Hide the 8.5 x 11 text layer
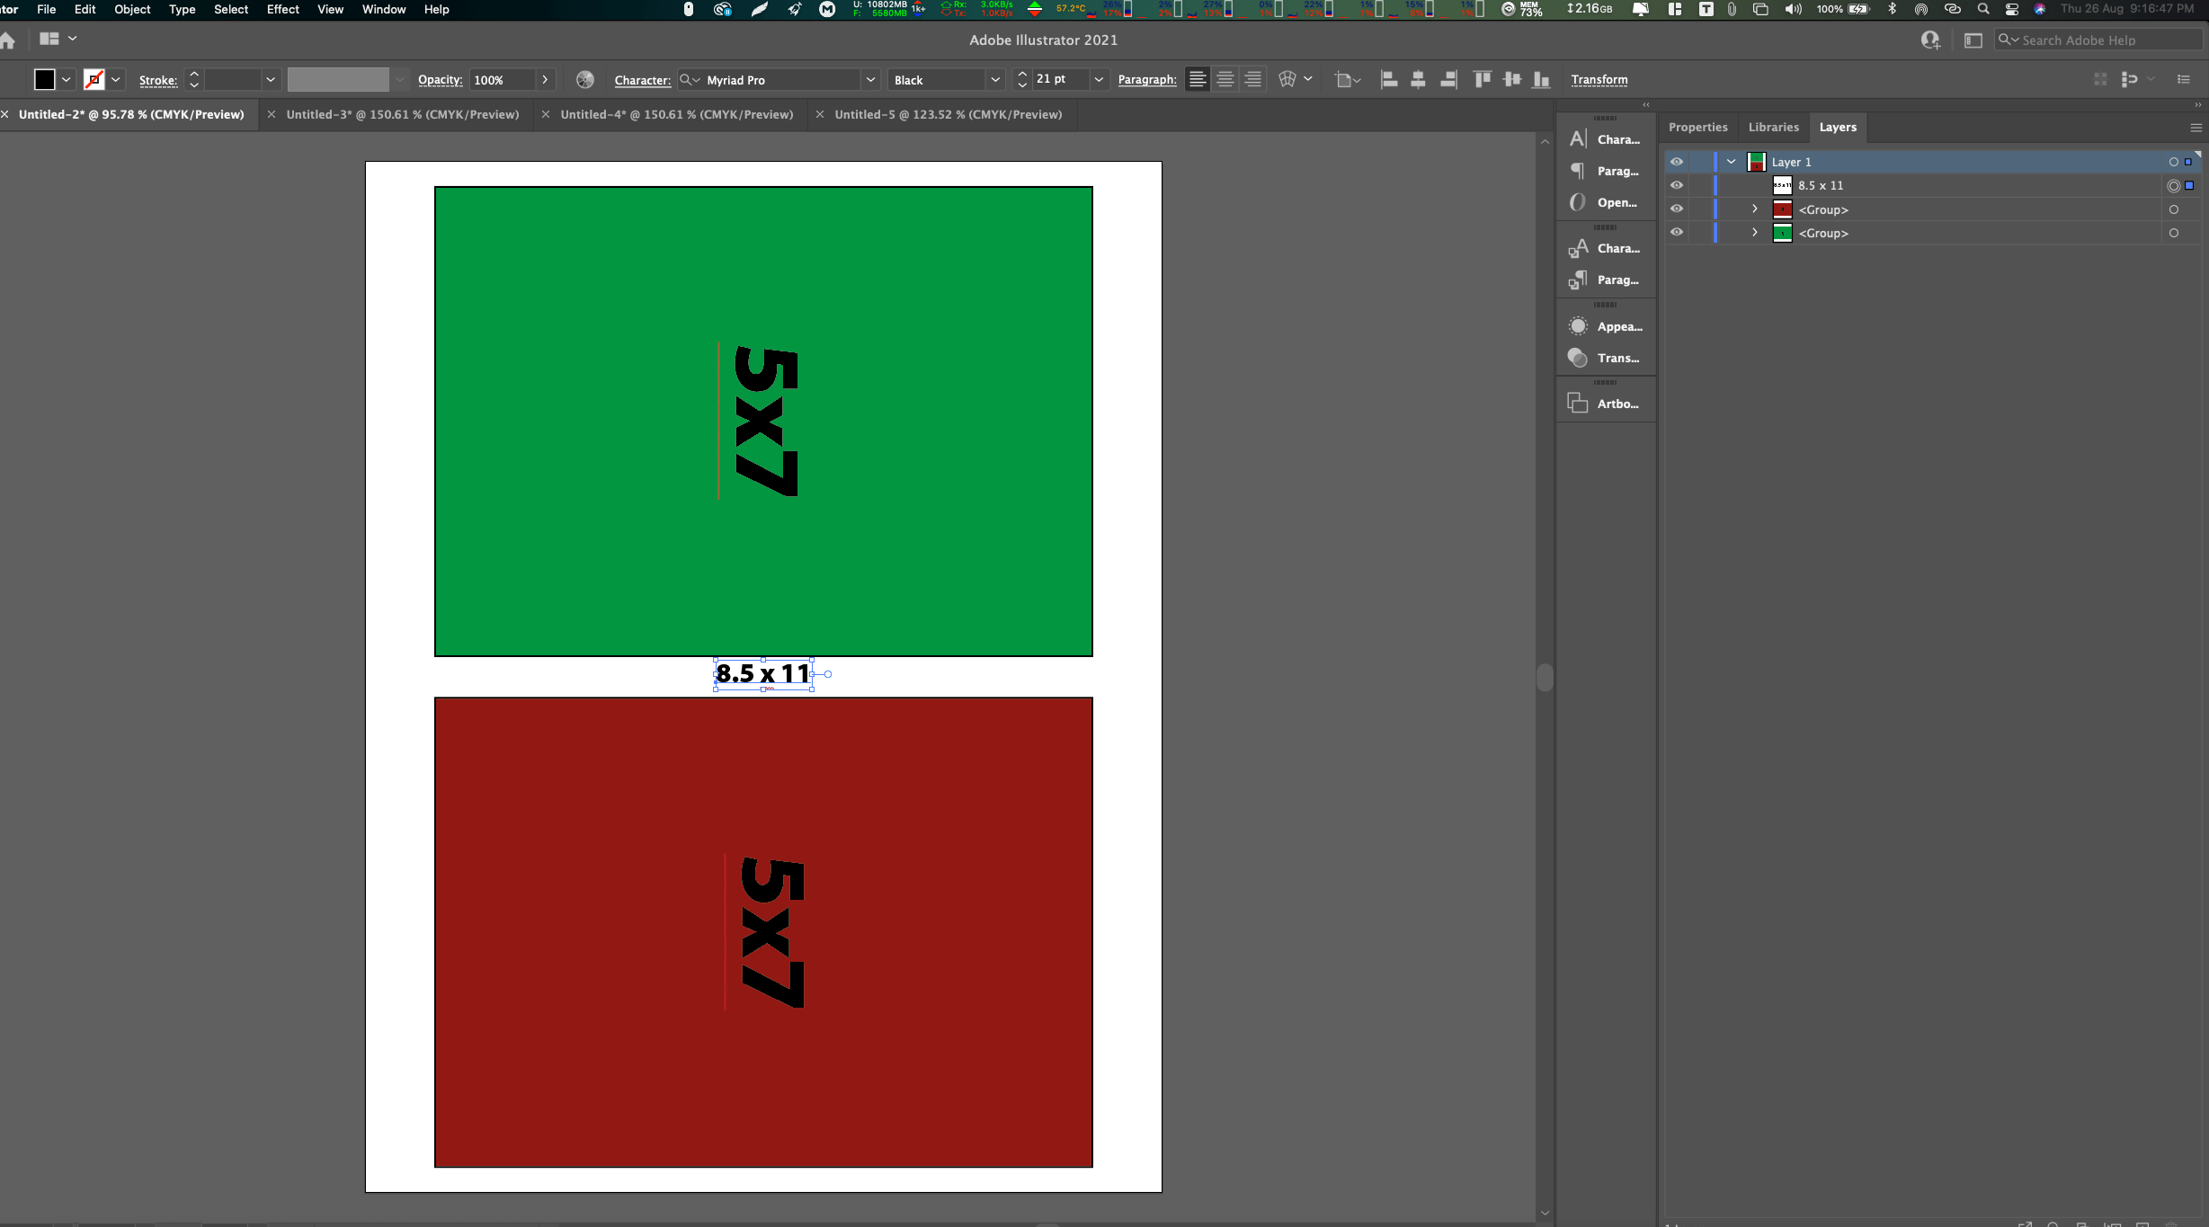The image size is (2209, 1227). [1677, 185]
